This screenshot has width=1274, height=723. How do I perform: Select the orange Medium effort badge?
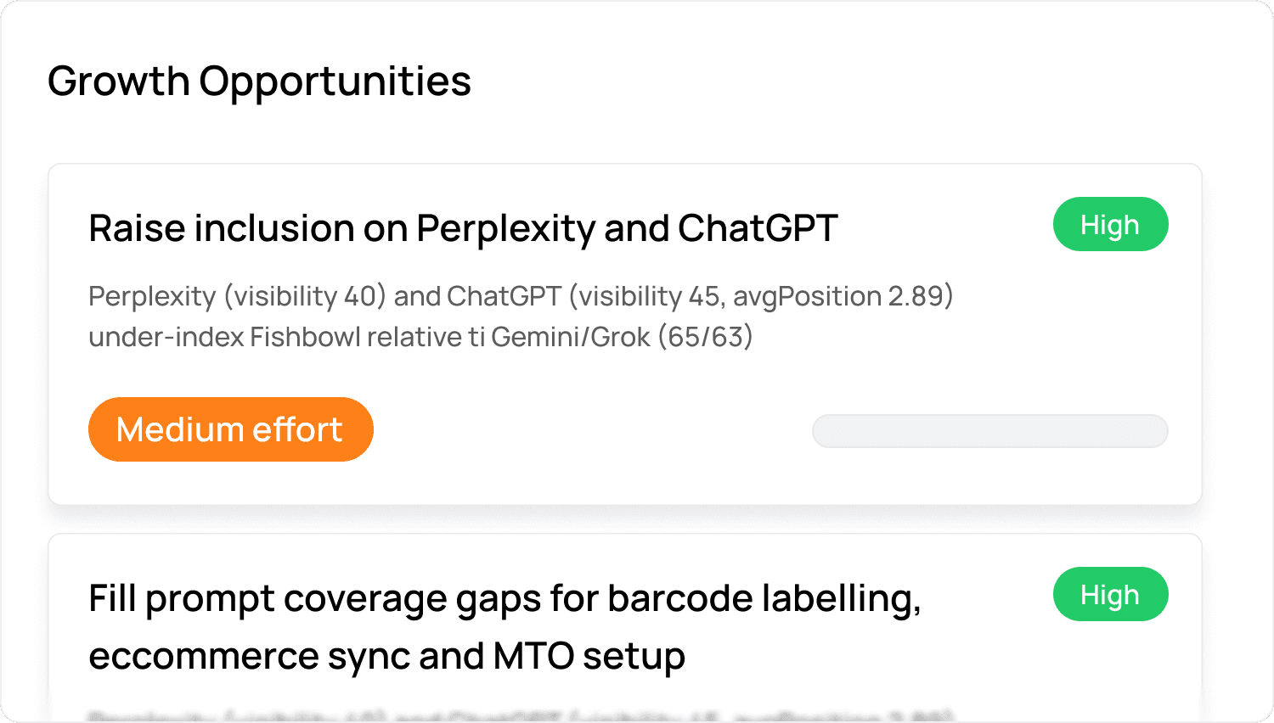[x=230, y=429]
